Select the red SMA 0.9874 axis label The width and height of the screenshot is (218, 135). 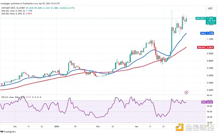pyautogui.click(x=206, y=48)
